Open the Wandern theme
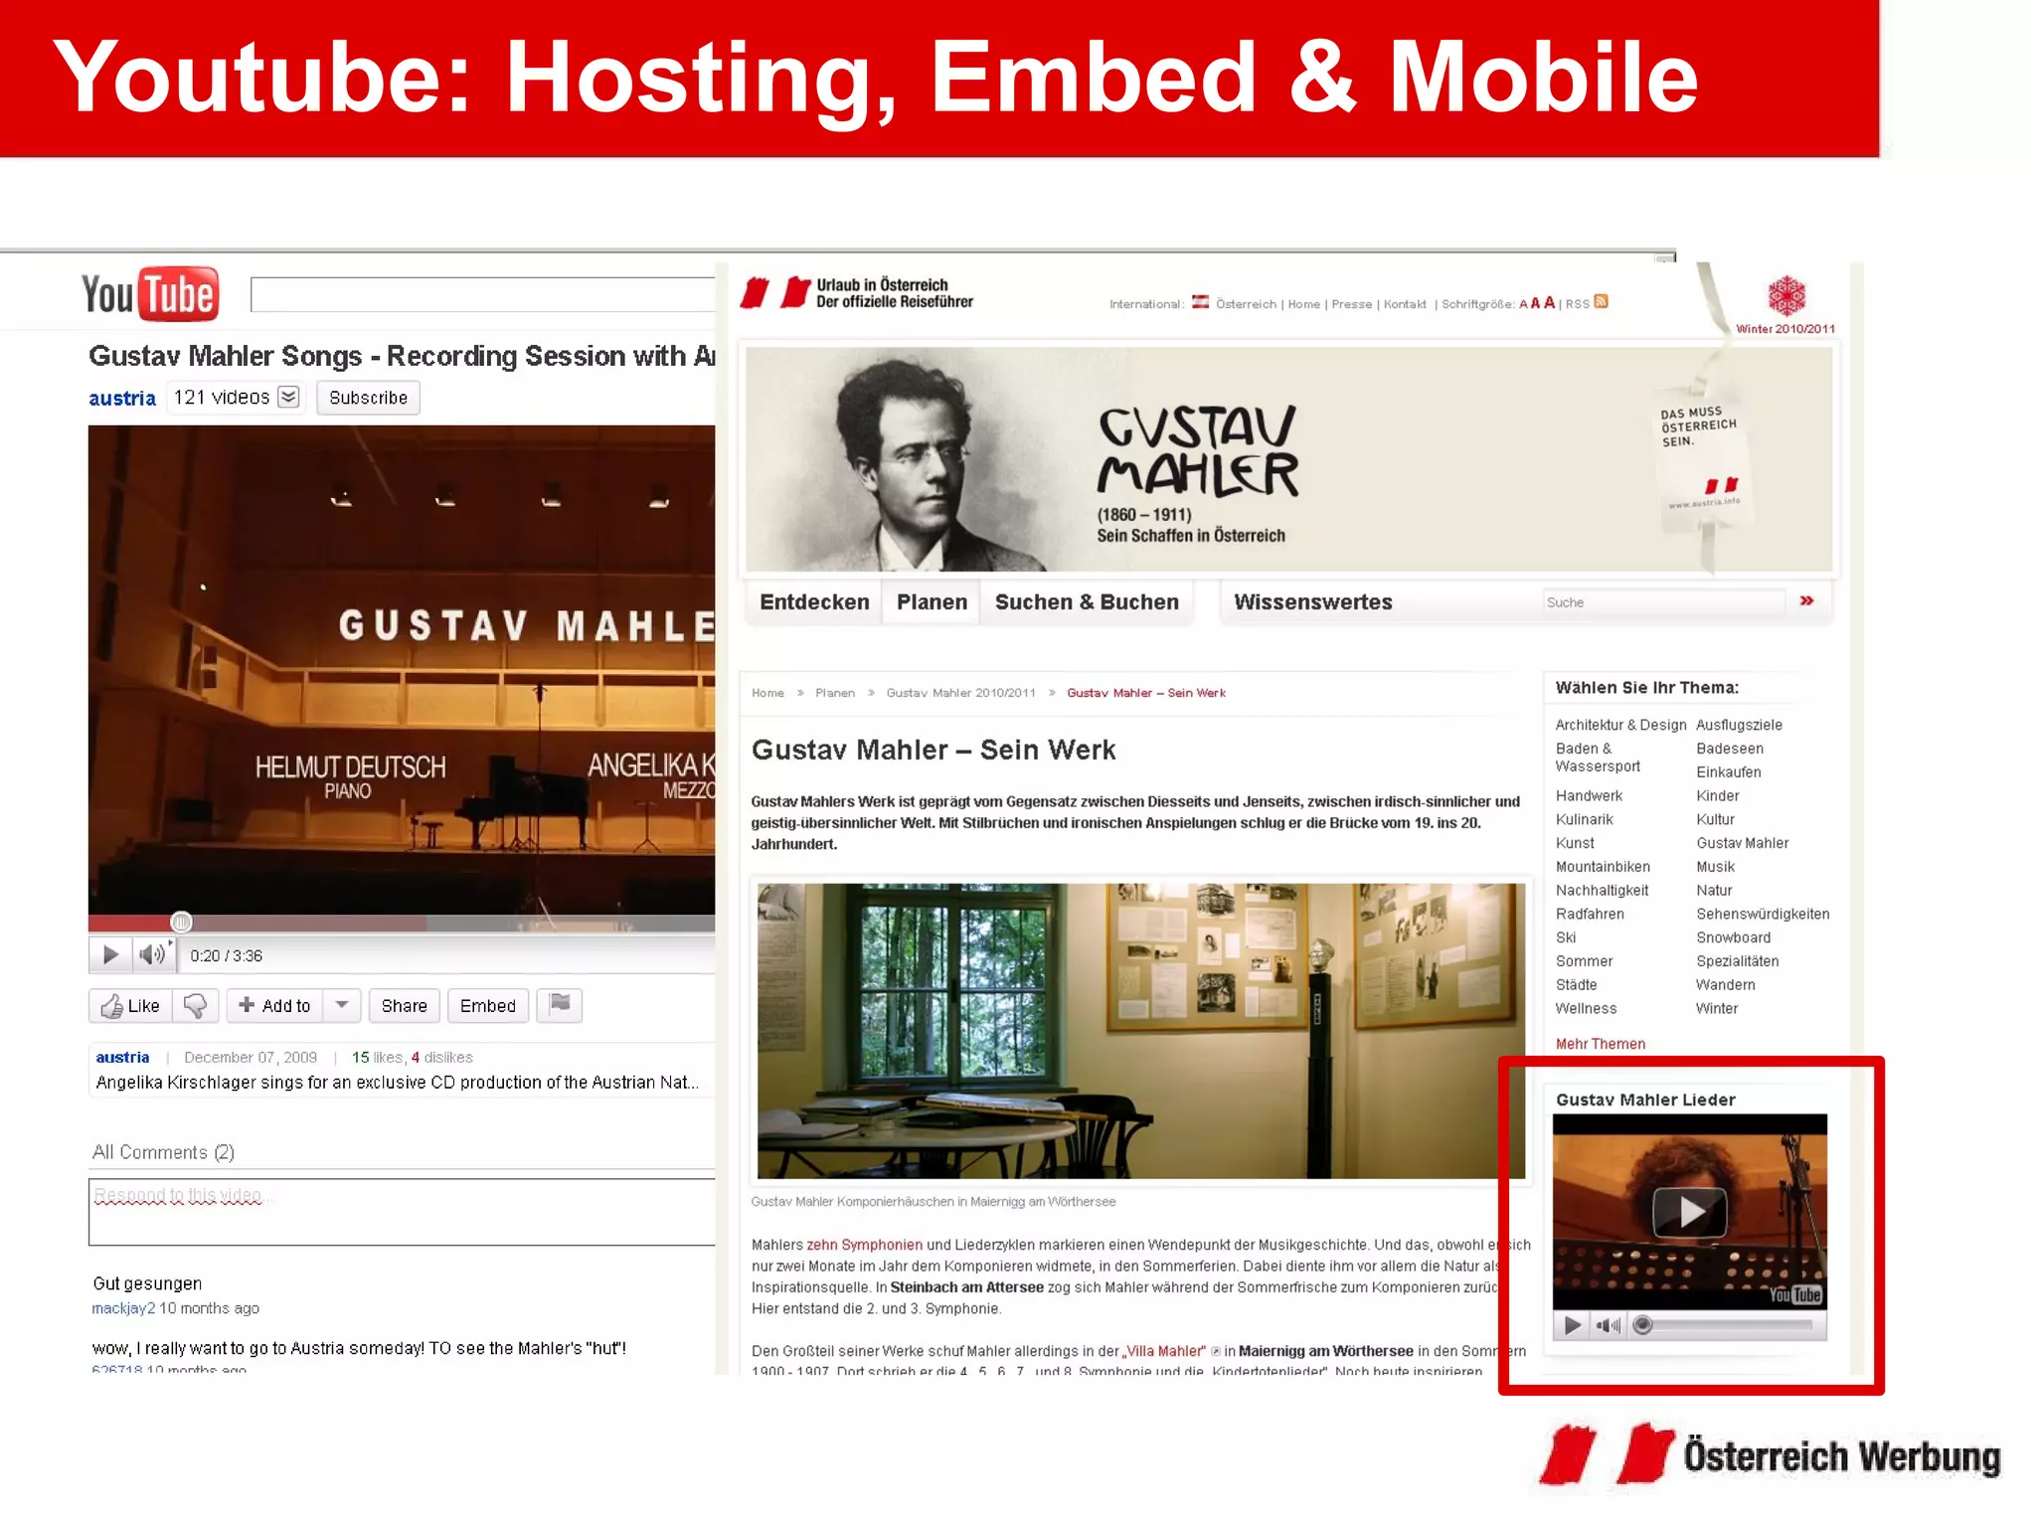The height and width of the screenshot is (1528, 2036). (x=1725, y=985)
